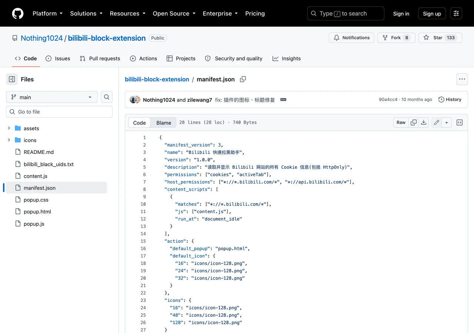Switch to Code view of the file

pos(140,123)
